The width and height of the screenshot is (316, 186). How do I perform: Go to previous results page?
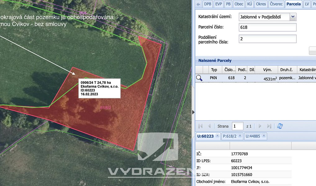[x=210, y=126]
